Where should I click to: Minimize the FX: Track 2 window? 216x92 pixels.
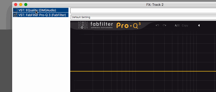click(x=21, y=5)
